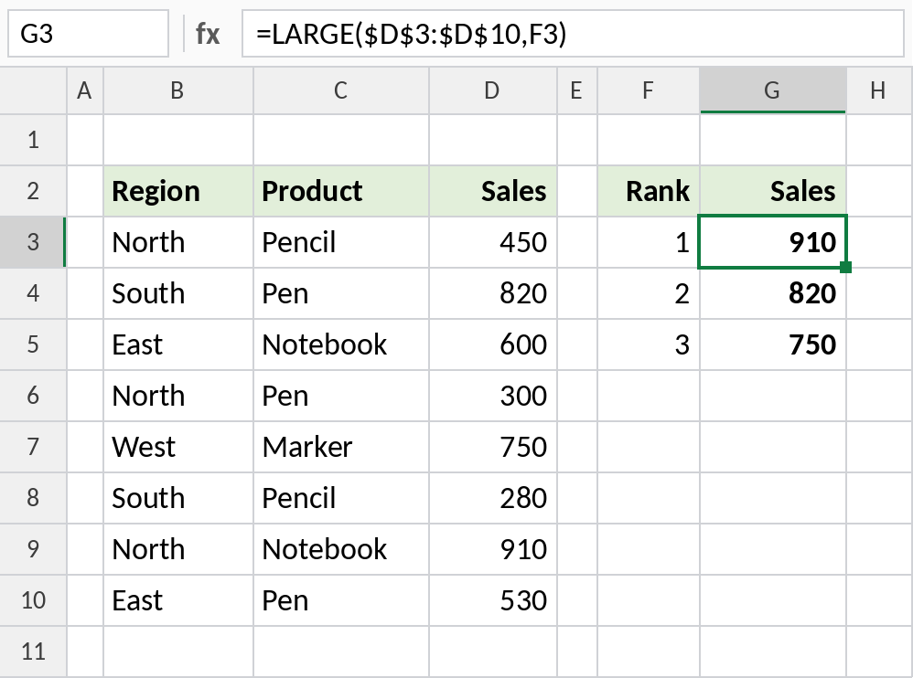Select cell C8 containing Pencil
This screenshot has width=913, height=678.
(x=341, y=498)
